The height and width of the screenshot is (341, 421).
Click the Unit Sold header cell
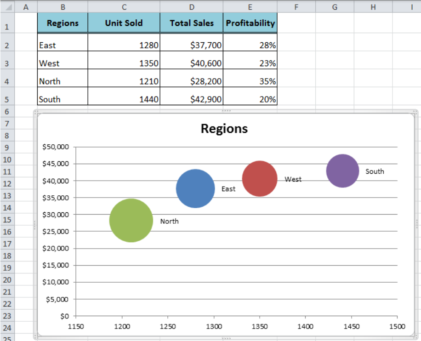coord(124,23)
